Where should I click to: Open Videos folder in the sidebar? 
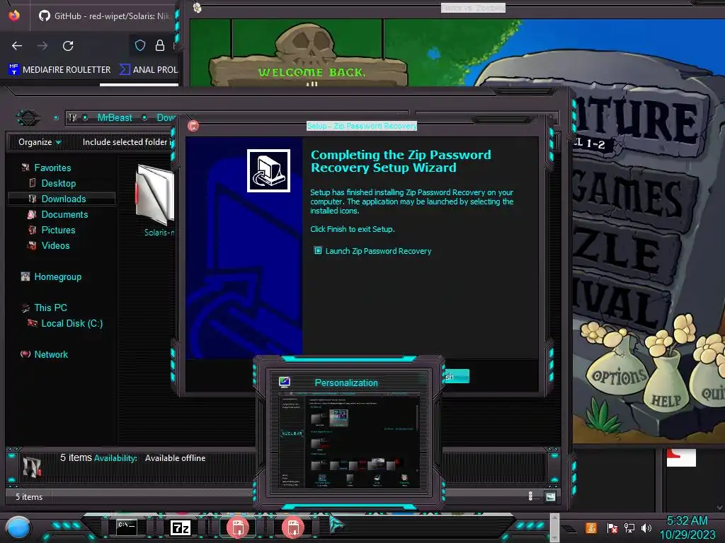click(x=55, y=245)
